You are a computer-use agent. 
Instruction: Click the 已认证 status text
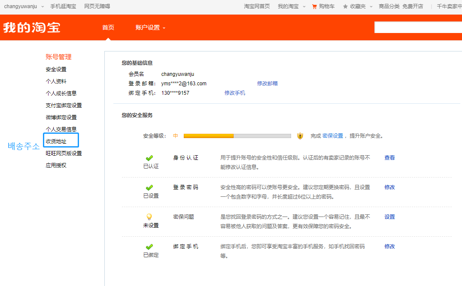click(151, 166)
